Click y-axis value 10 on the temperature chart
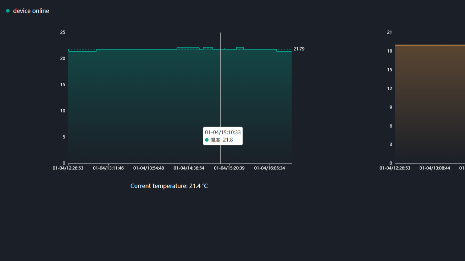This screenshot has height=261, width=465. tap(63, 111)
